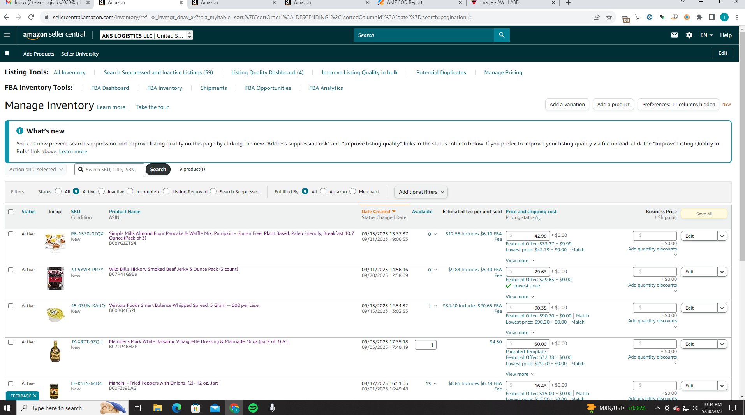745x415 pixels.
Task: Click the Search SKU, Title, ISBN field
Action: (109, 170)
